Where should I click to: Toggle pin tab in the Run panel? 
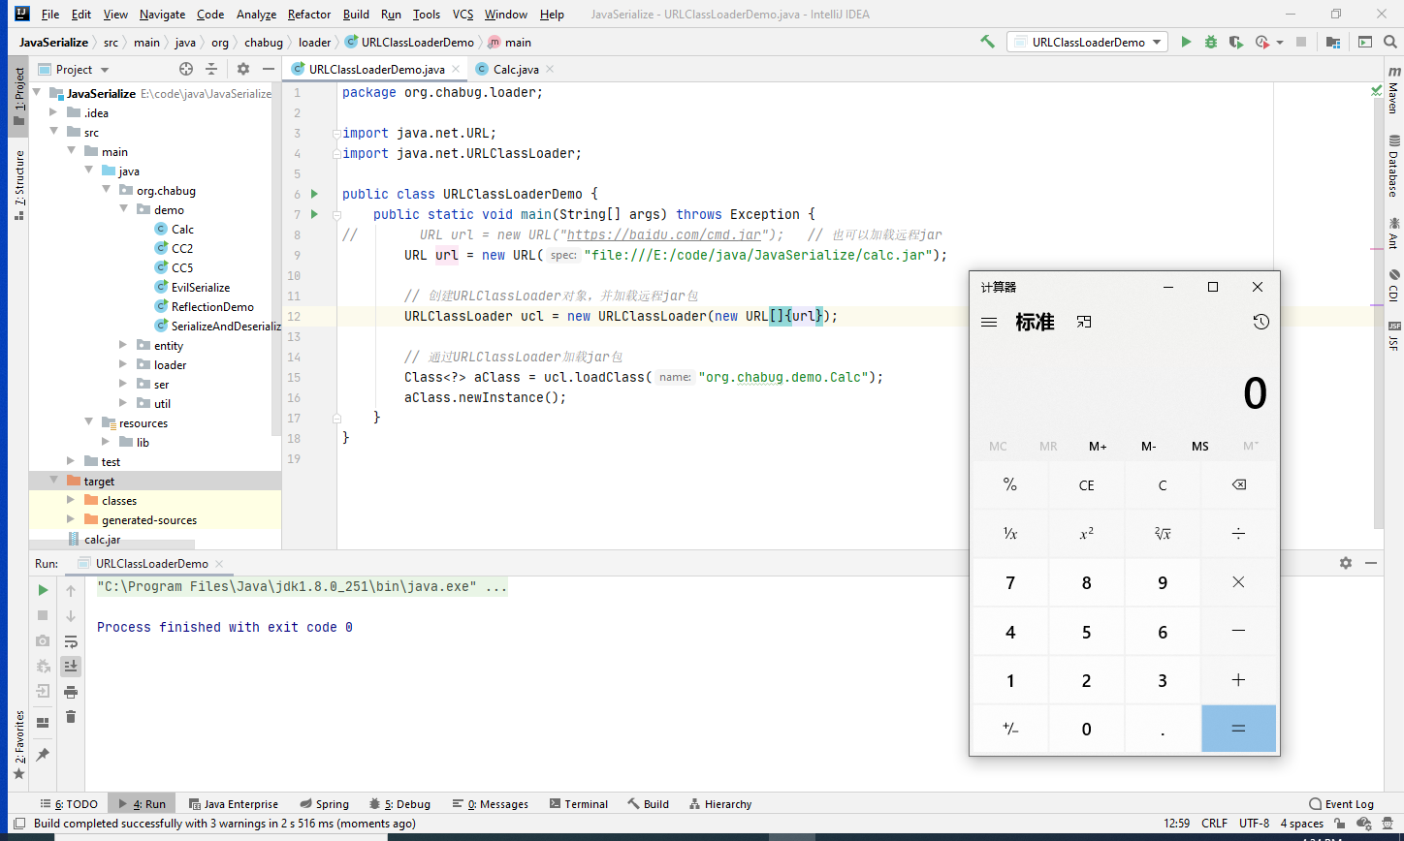coord(43,755)
